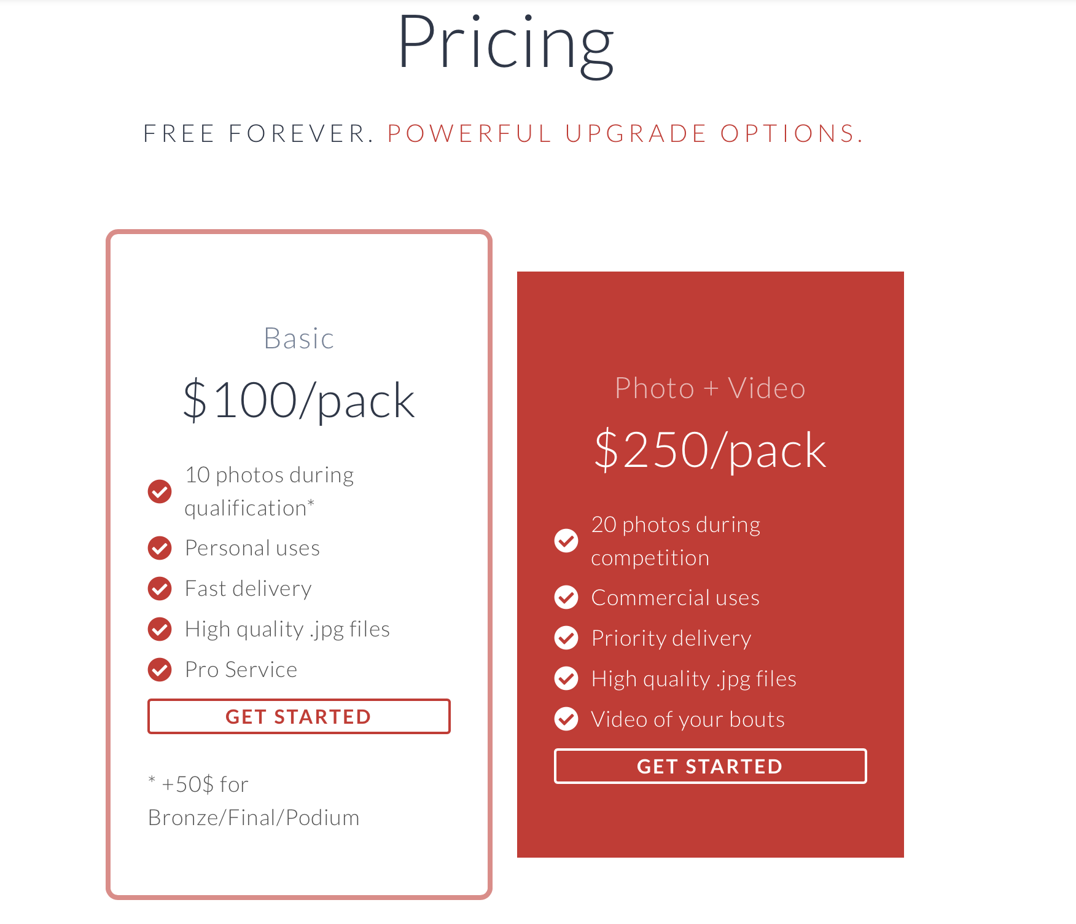Click the Commercial uses checkmark icon

[566, 598]
